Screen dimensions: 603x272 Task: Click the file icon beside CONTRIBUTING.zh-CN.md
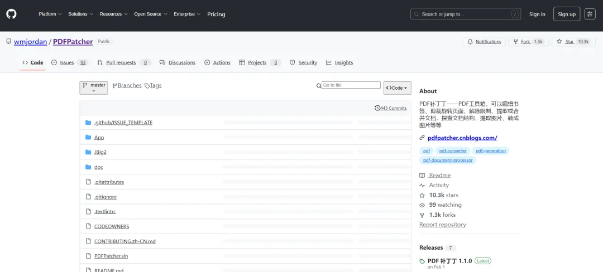click(x=88, y=241)
